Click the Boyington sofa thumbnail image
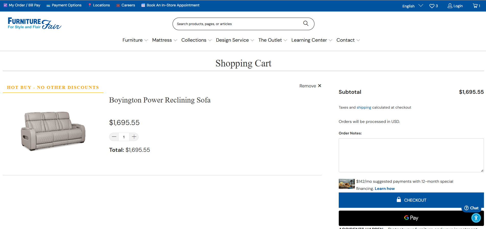The width and height of the screenshot is (486, 229). 53,131
